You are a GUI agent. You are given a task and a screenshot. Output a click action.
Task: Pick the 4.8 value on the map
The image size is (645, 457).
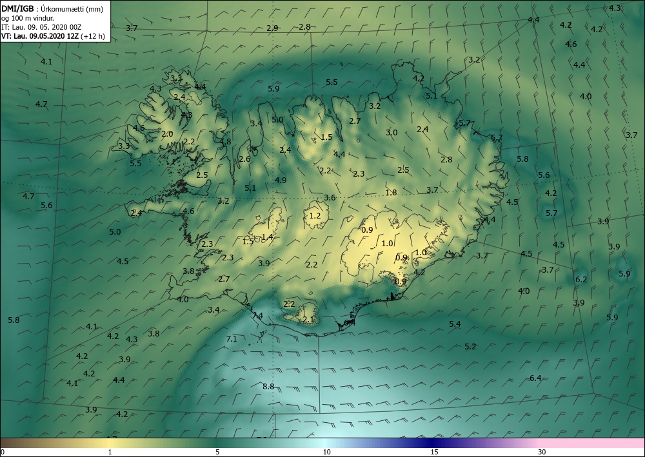click(x=225, y=142)
